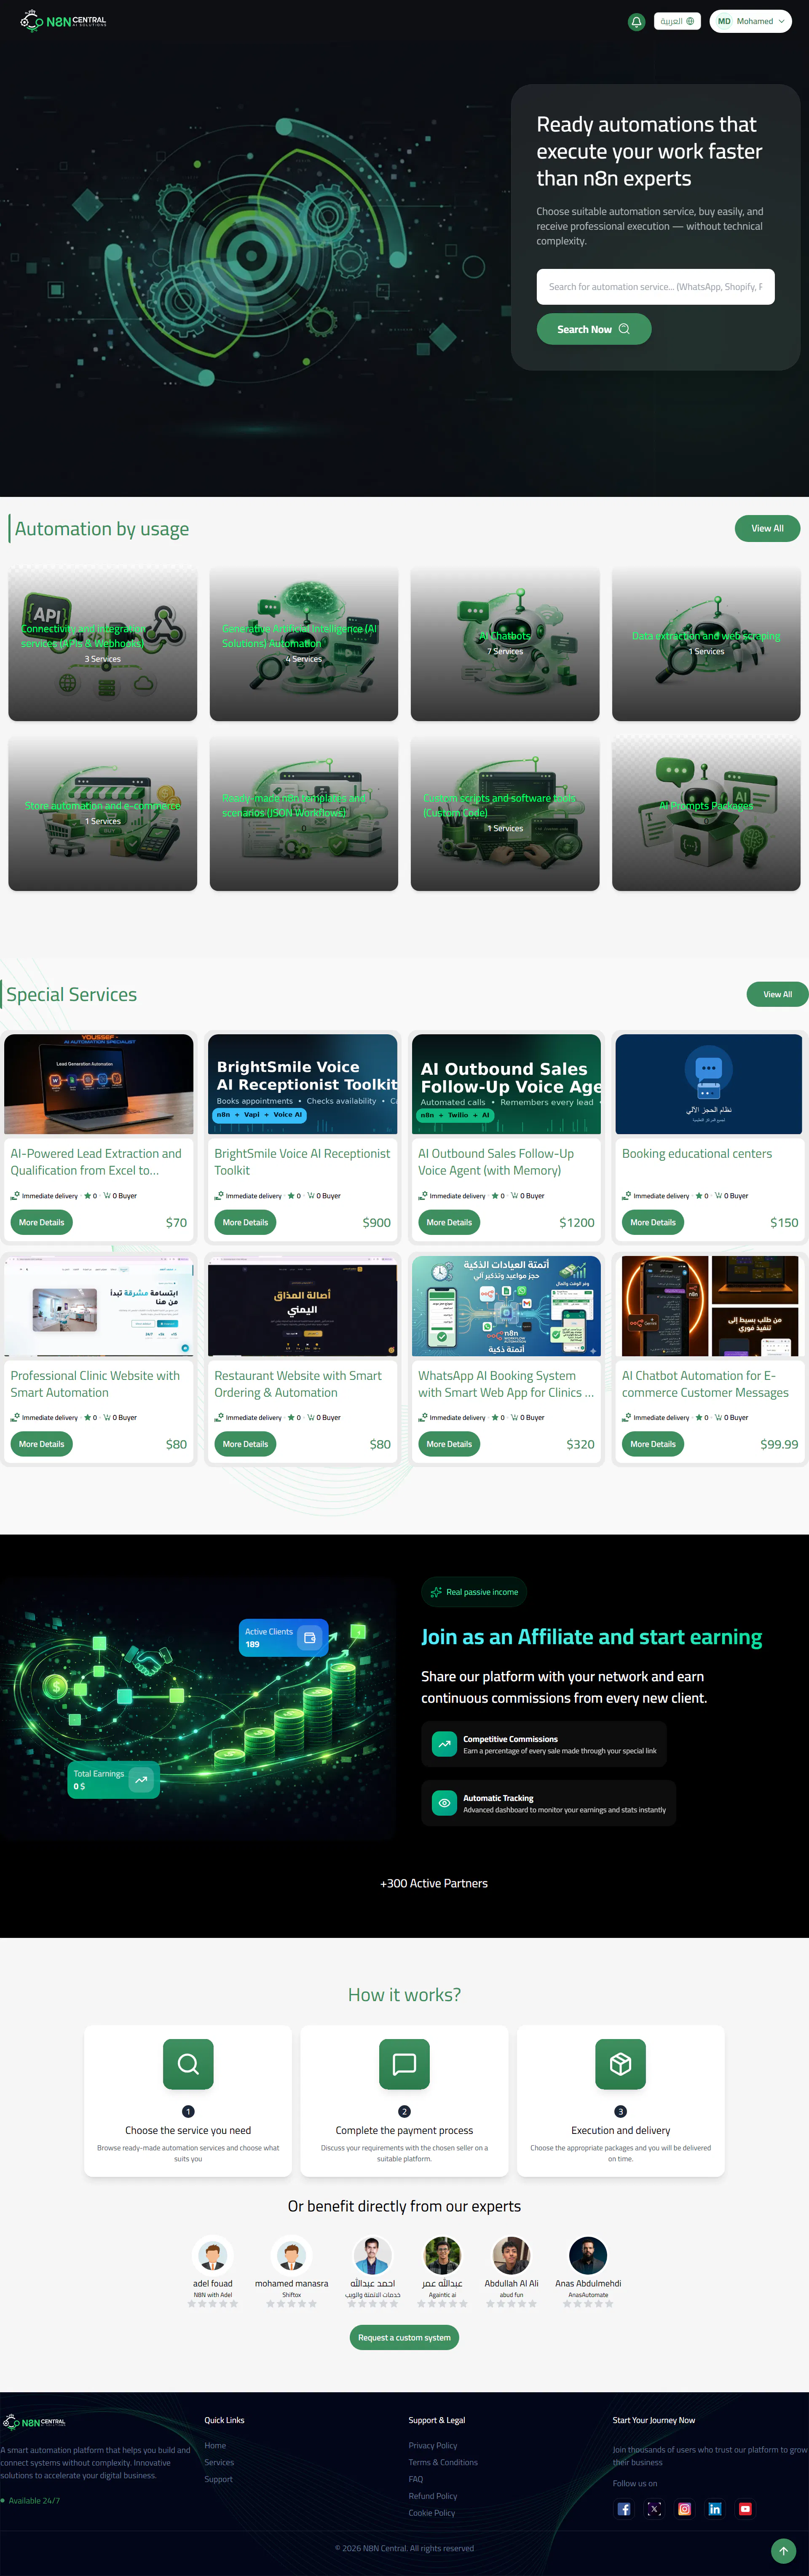Click the Total Earnings chart icon
The height and width of the screenshot is (2576, 809).
(142, 1780)
